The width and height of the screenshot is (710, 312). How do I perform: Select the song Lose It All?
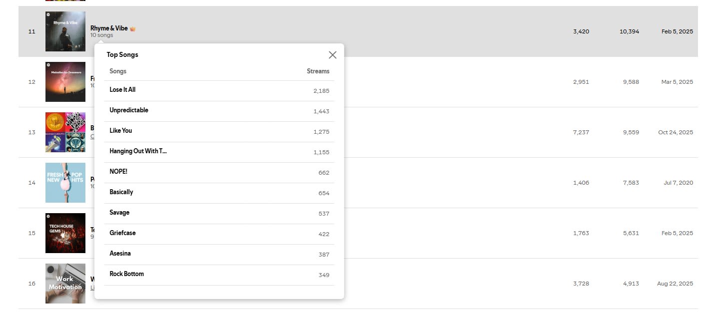pyautogui.click(x=122, y=90)
